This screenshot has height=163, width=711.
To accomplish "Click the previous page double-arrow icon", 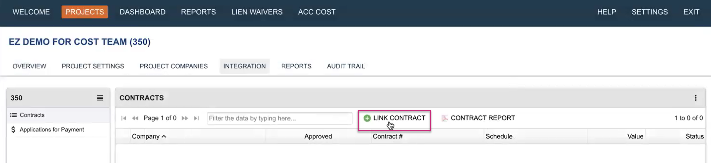I will [x=135, y=118].
